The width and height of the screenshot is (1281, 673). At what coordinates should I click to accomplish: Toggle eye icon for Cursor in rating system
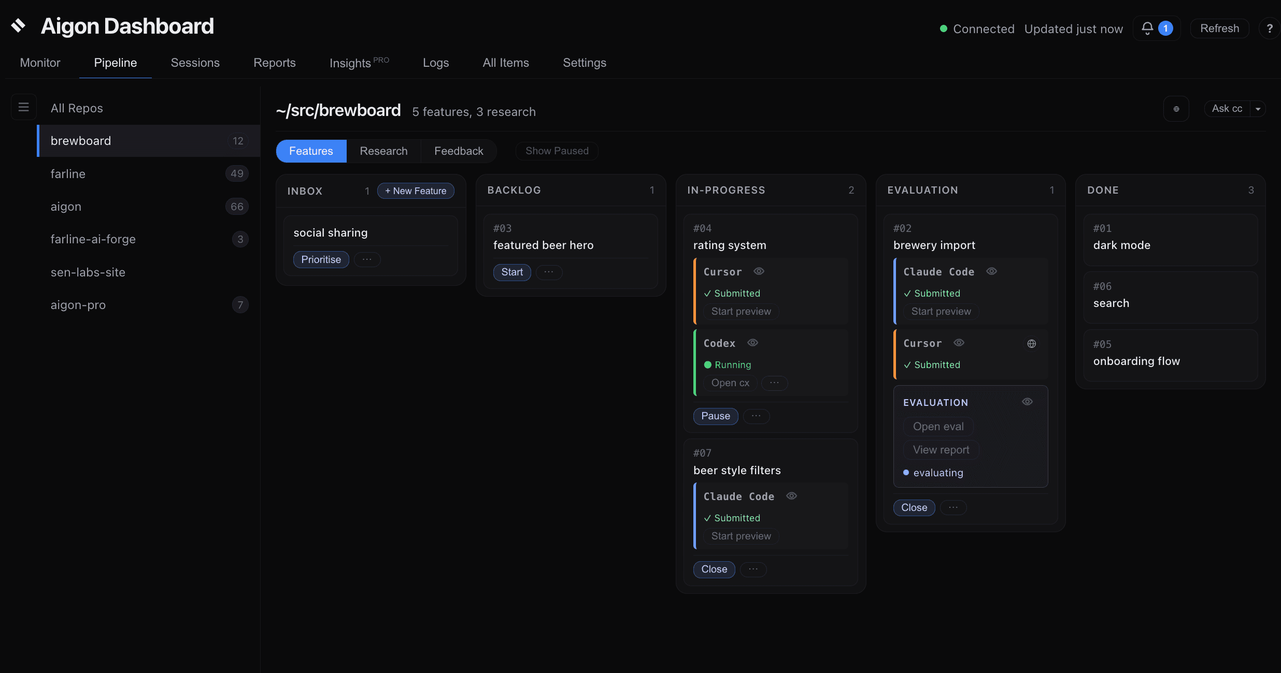click(759, 271)
